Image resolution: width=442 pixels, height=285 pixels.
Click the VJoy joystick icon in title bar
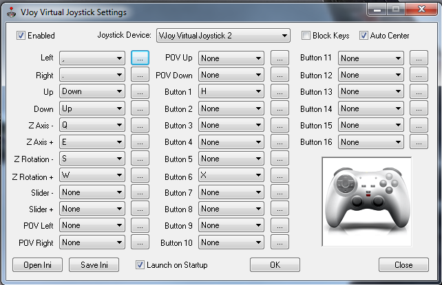pyautogui.click(x=9, y=12)
